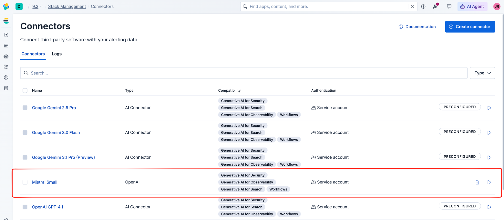Tick the Google Gemini 2.5 Pro checkbox
Viewport: 504px width, 220px height.
pos(25,108)
